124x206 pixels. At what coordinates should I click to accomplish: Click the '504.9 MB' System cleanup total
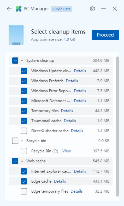click(x=101, y=61)
